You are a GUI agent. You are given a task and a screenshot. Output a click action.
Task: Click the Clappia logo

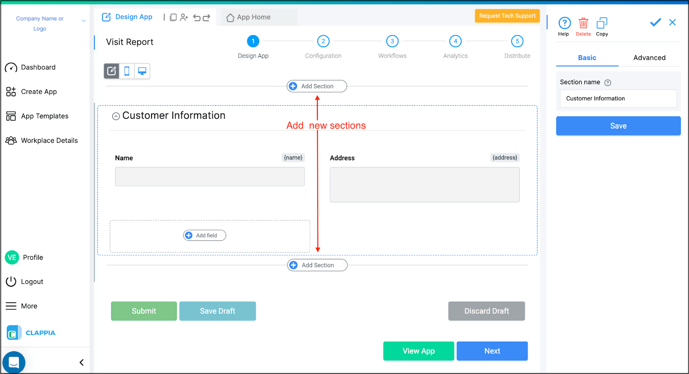click(x=31, y=333)
